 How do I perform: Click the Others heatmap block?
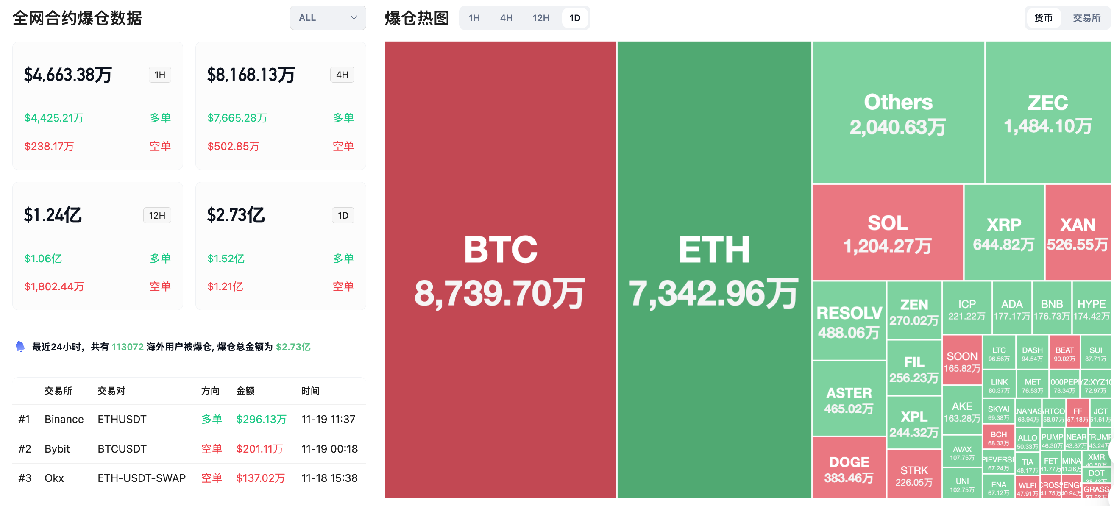[898, 112]
